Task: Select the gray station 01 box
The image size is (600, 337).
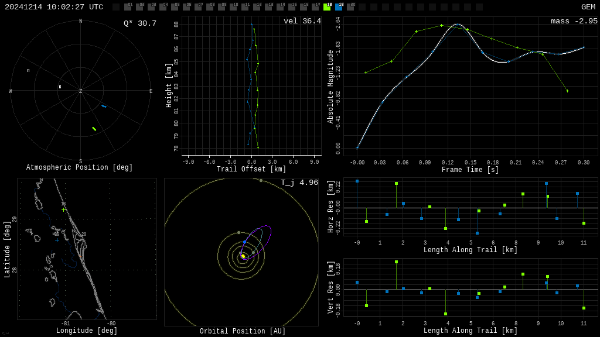Action: point(128,7)
